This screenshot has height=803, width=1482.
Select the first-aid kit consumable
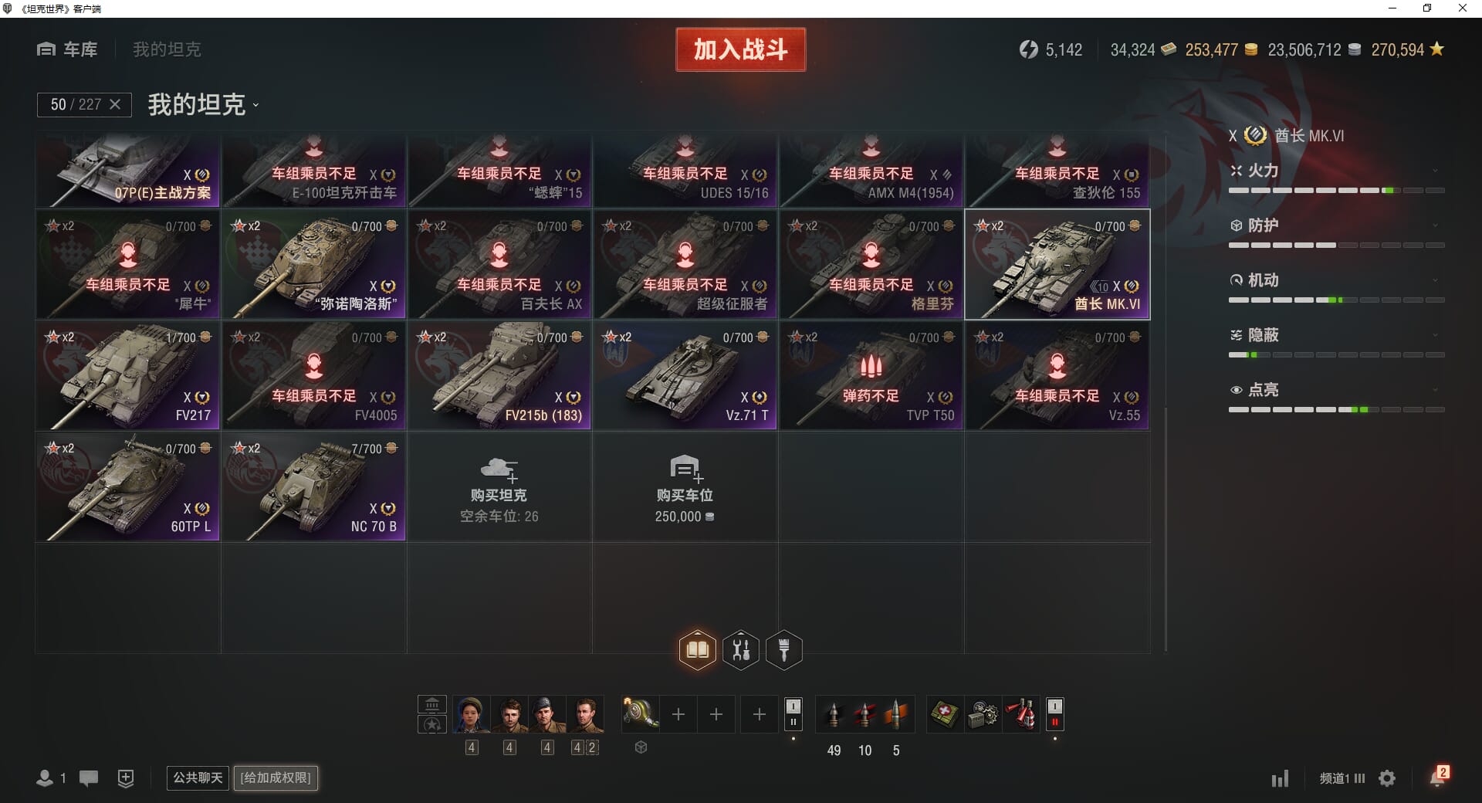click(x=945, y=714)
